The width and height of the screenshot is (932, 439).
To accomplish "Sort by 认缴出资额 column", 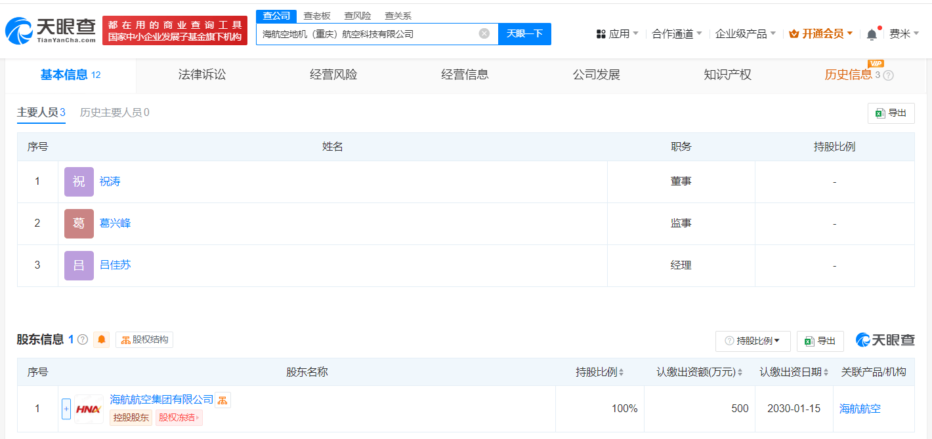I will click(700, 372).
